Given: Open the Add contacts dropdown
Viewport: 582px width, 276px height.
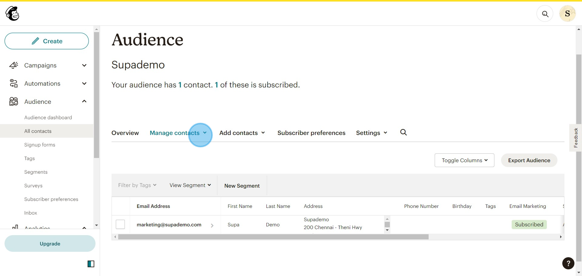Looking at the screenshot, I should pyautogui.click(x=242, y=133).
